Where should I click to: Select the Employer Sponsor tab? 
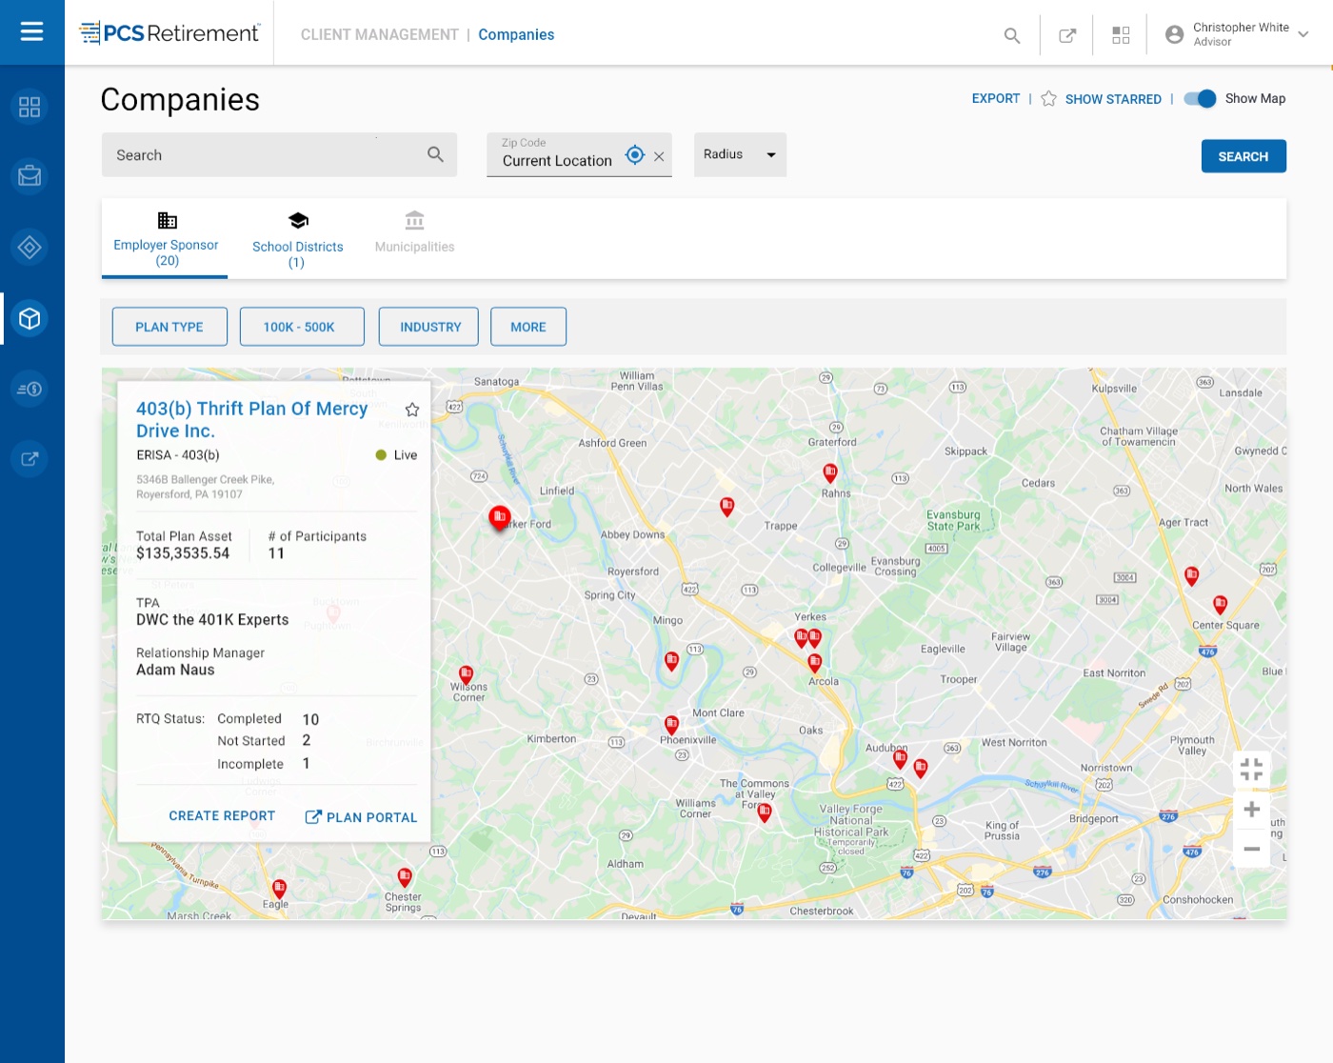pyautogui.click(x=166, y=239)
